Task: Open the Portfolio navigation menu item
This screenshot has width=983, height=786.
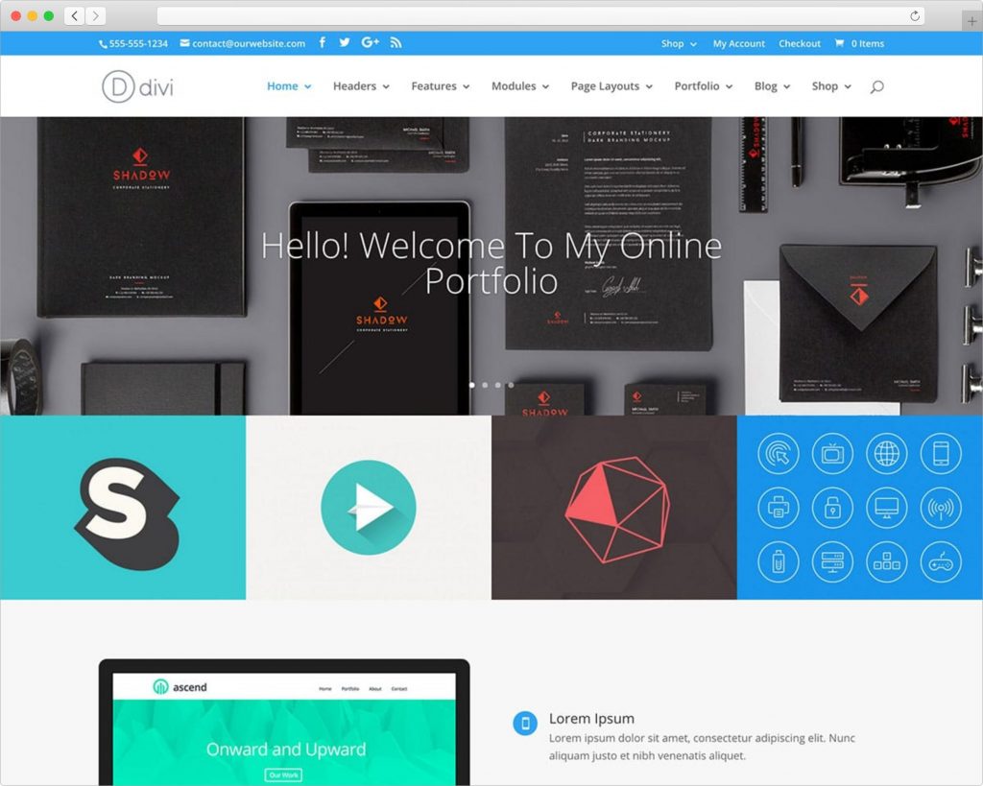Action: (703, 86)
